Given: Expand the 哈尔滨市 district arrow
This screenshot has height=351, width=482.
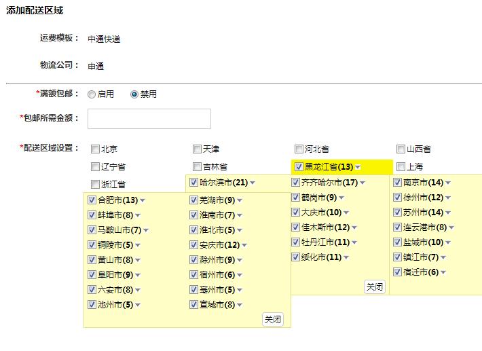Looking at the screenshot, I should tap(252, 183).
